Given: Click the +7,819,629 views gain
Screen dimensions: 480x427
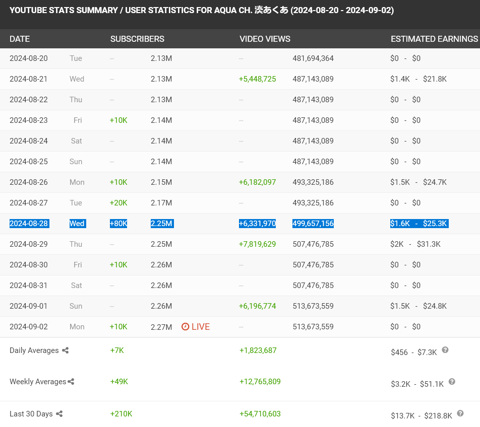Looking at the screenshot, I should click(258, 244).
